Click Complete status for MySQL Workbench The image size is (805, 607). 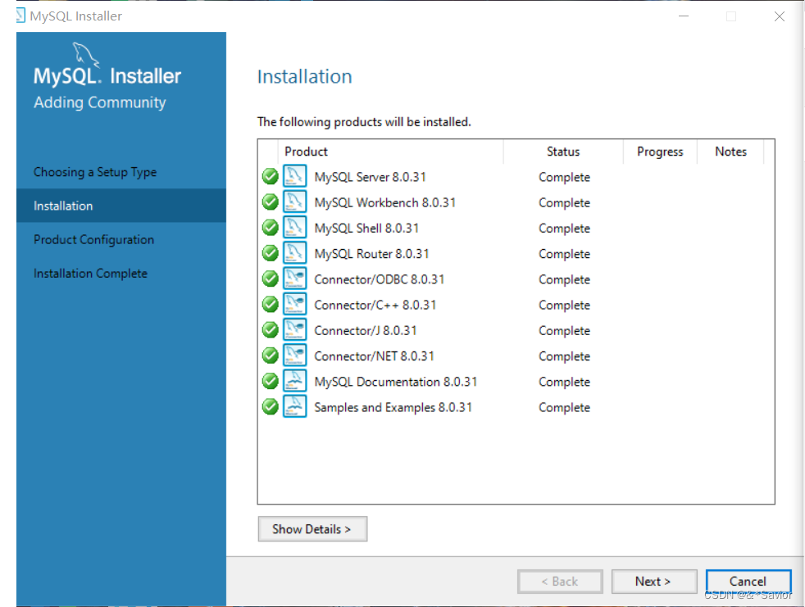tap(564, 203)
